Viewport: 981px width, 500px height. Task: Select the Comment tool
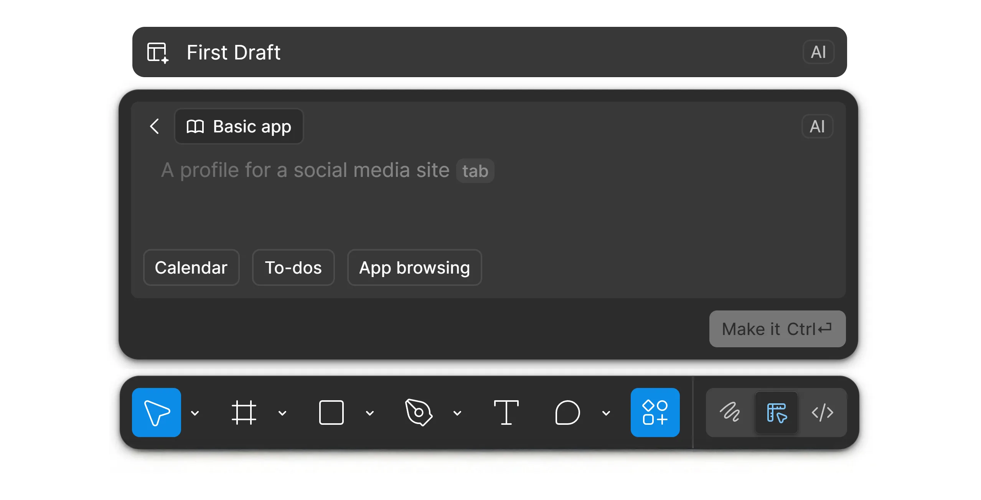point(567,413)
